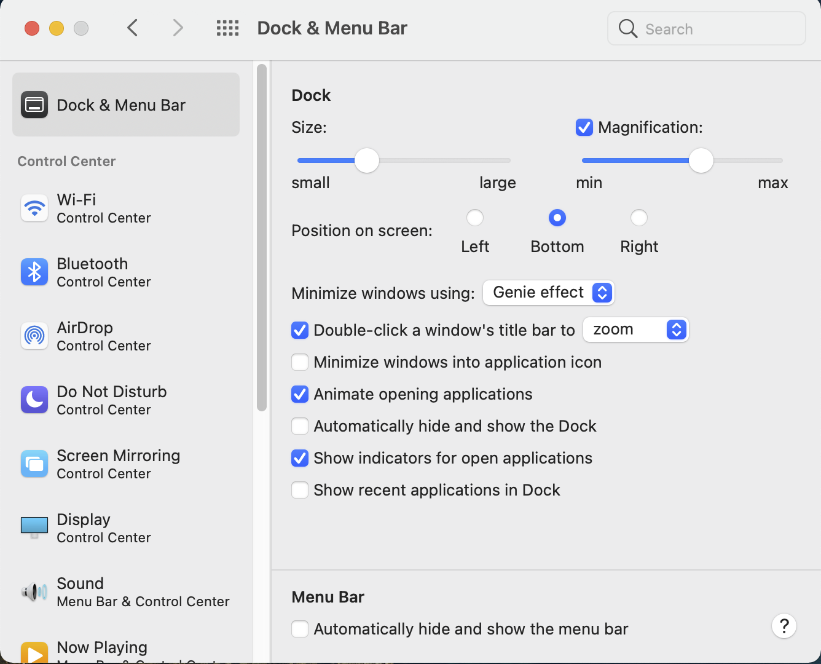Click the Dock & Menu Bar sidebar icon
Viewport: 821px width, 664px height.
click(34, 105)
